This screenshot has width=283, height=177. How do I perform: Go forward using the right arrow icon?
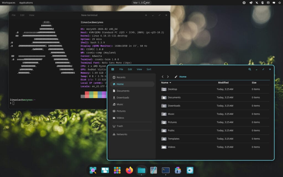click(x=168, y=77)
